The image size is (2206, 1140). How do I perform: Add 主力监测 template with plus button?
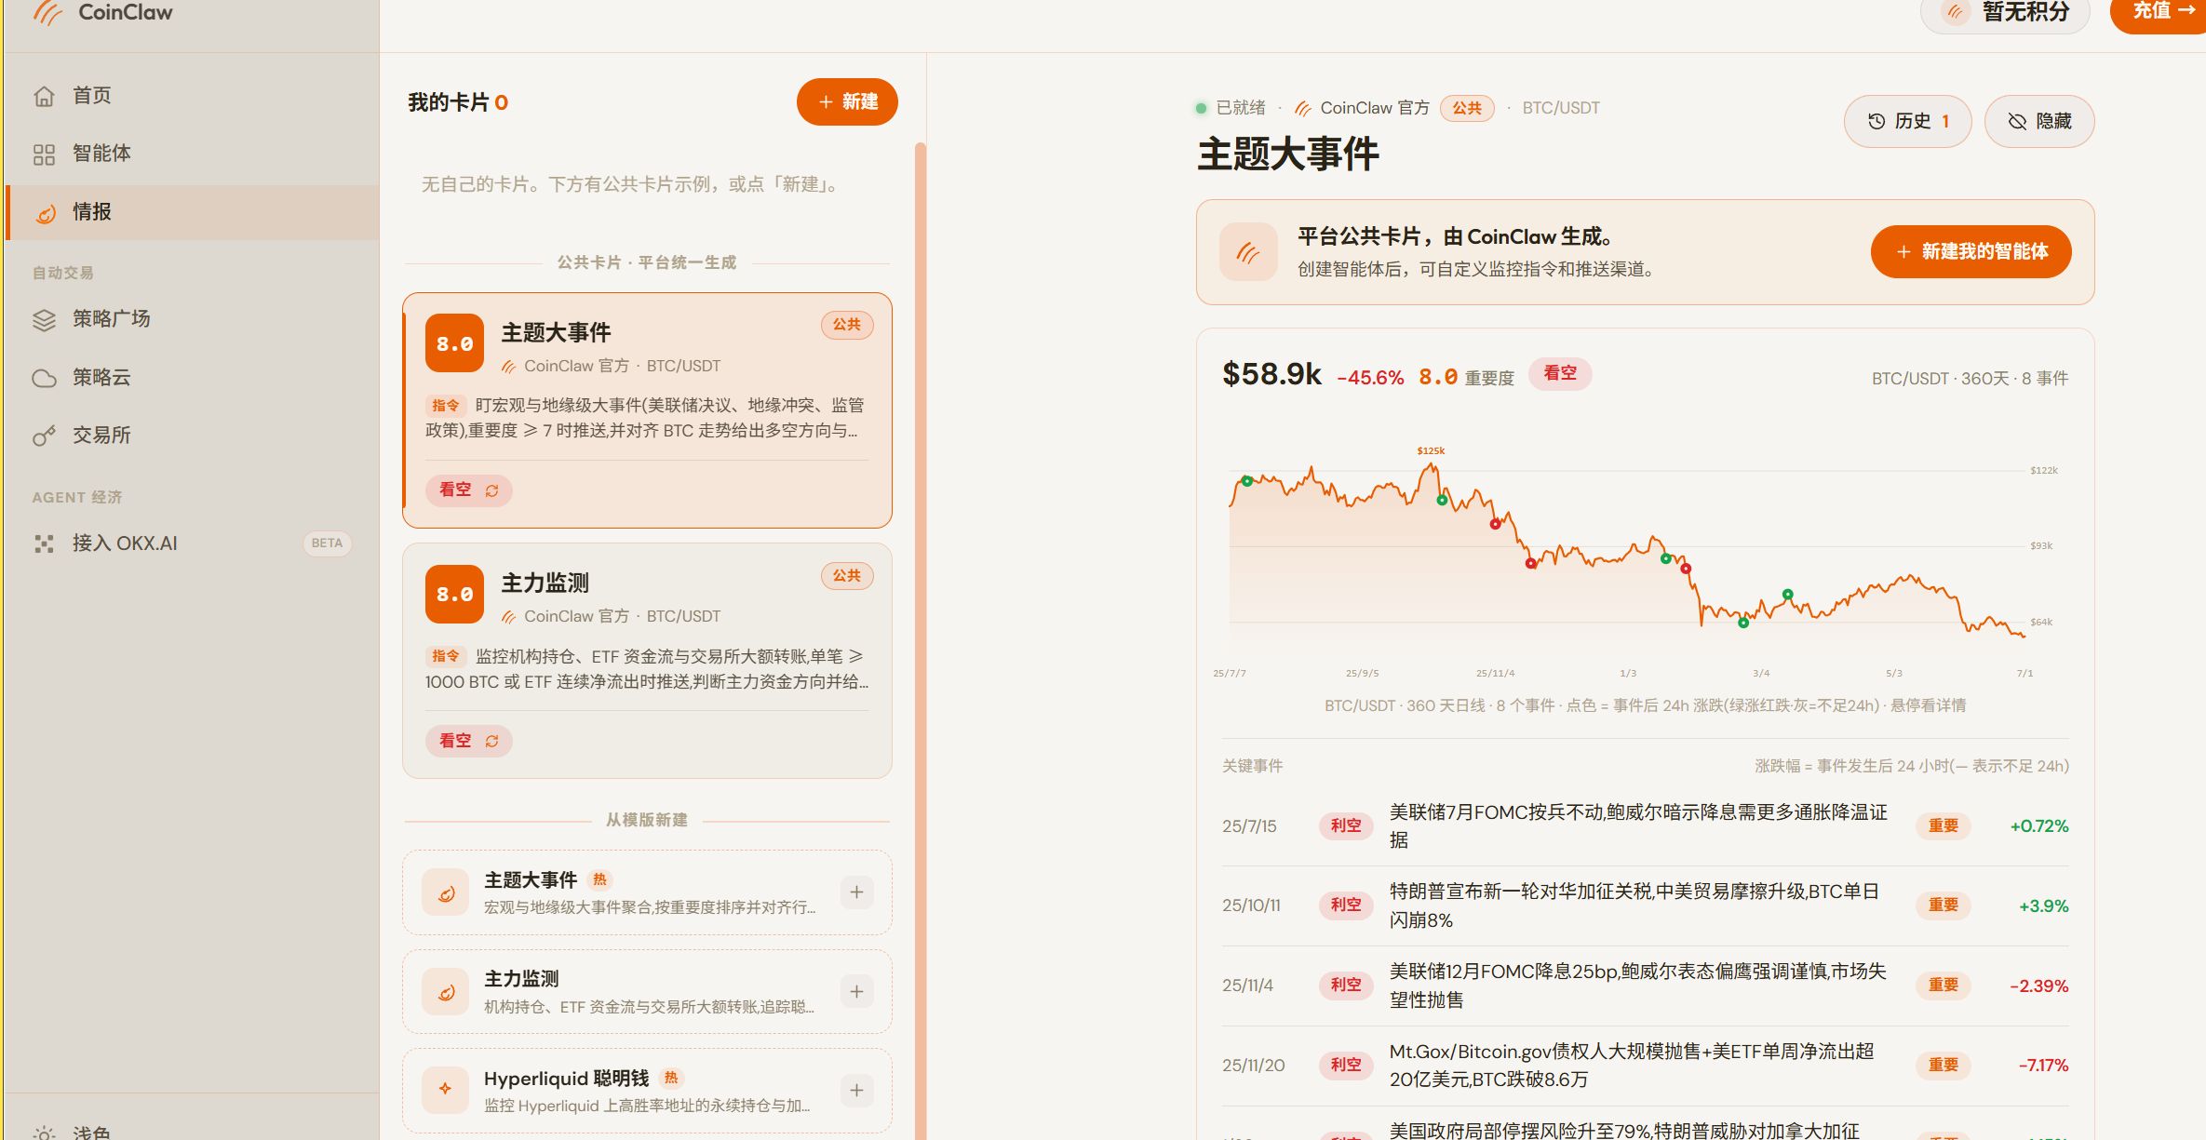click(856, 992)
